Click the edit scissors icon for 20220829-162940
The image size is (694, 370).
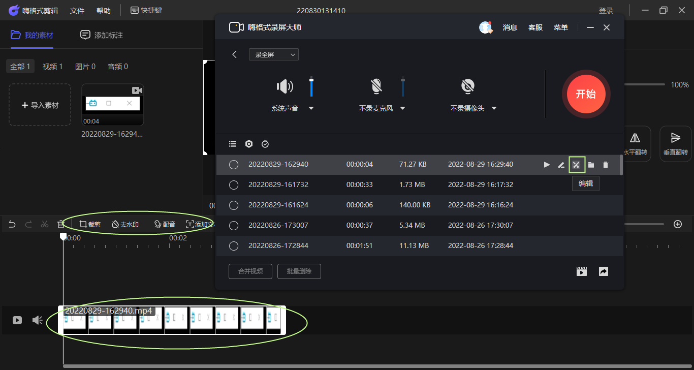point(576,165)
